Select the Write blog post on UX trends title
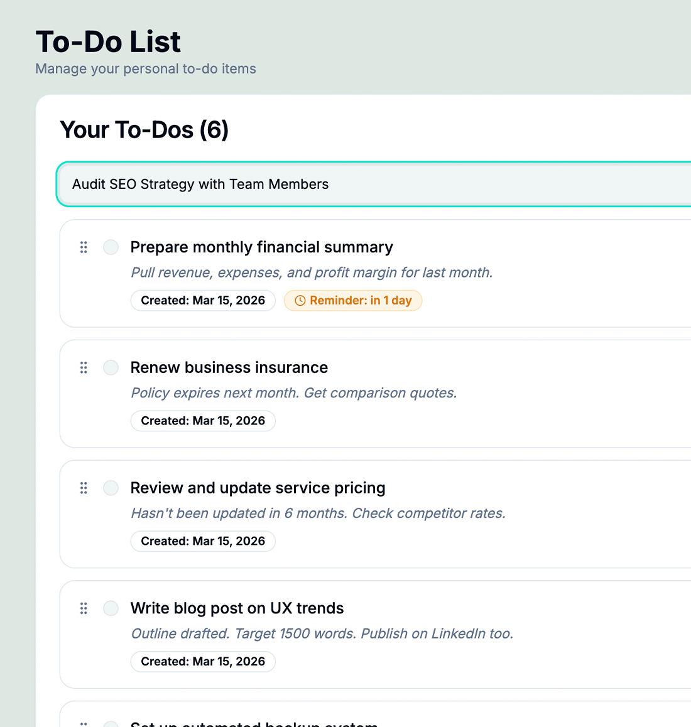 [x=237, y=608]
